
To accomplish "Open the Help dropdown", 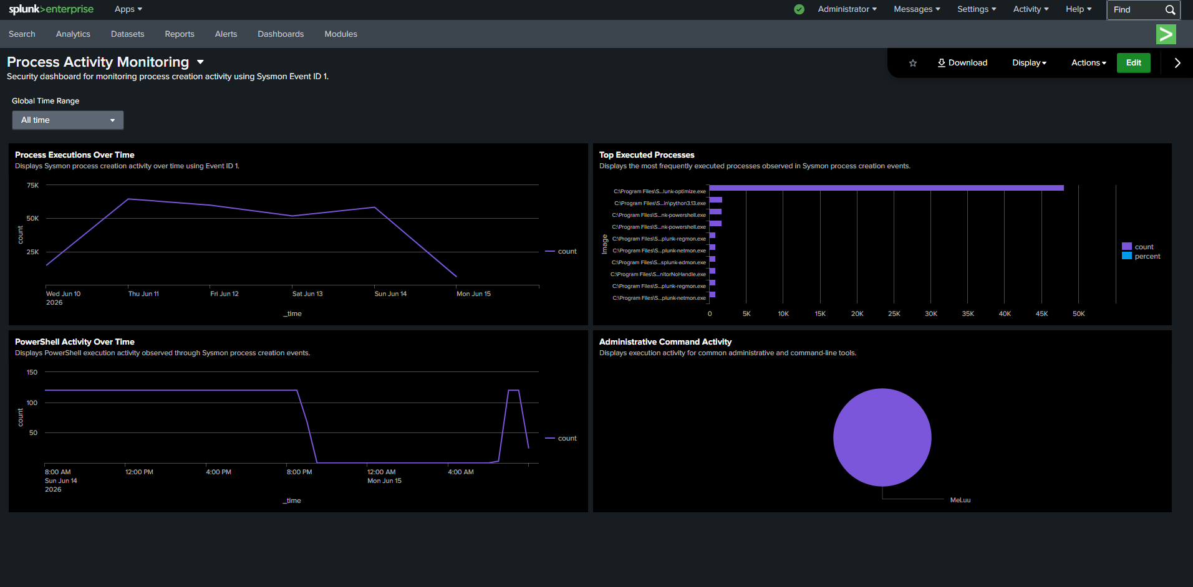I will (x=1078, y=9).
